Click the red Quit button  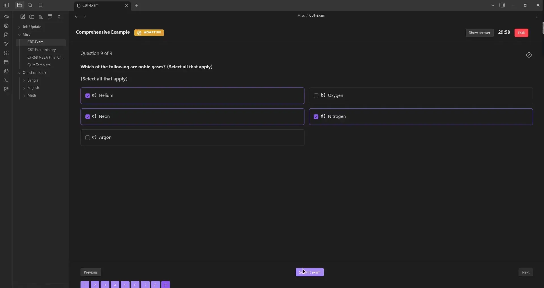(x=522, y=33)
